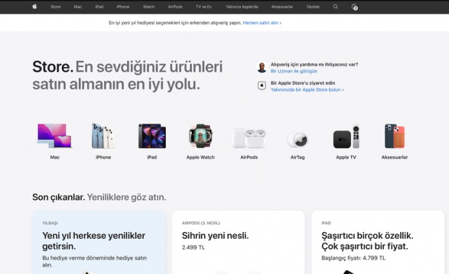
Task: Click the Apple Watch text label
Action: click(x=201, y=157)
